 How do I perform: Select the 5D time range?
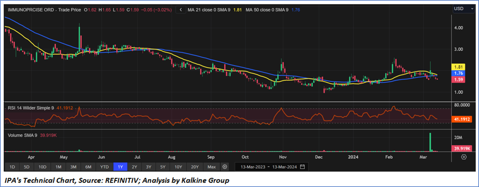(x=27, y=167)
